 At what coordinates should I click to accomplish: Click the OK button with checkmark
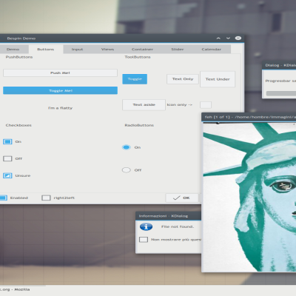[182, 198]
